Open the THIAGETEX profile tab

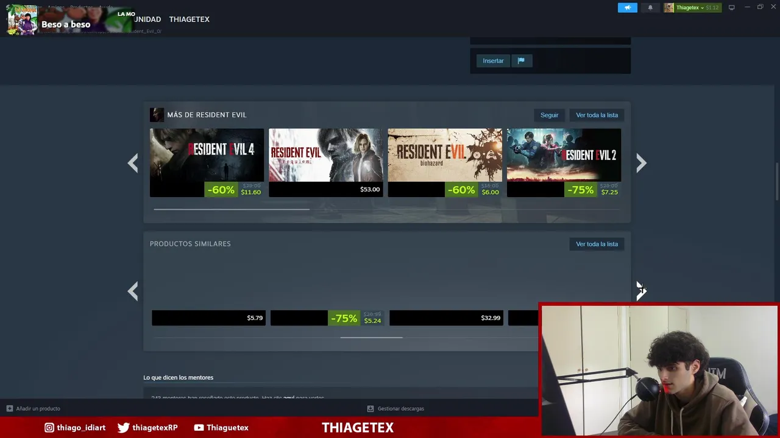[189, 19]
